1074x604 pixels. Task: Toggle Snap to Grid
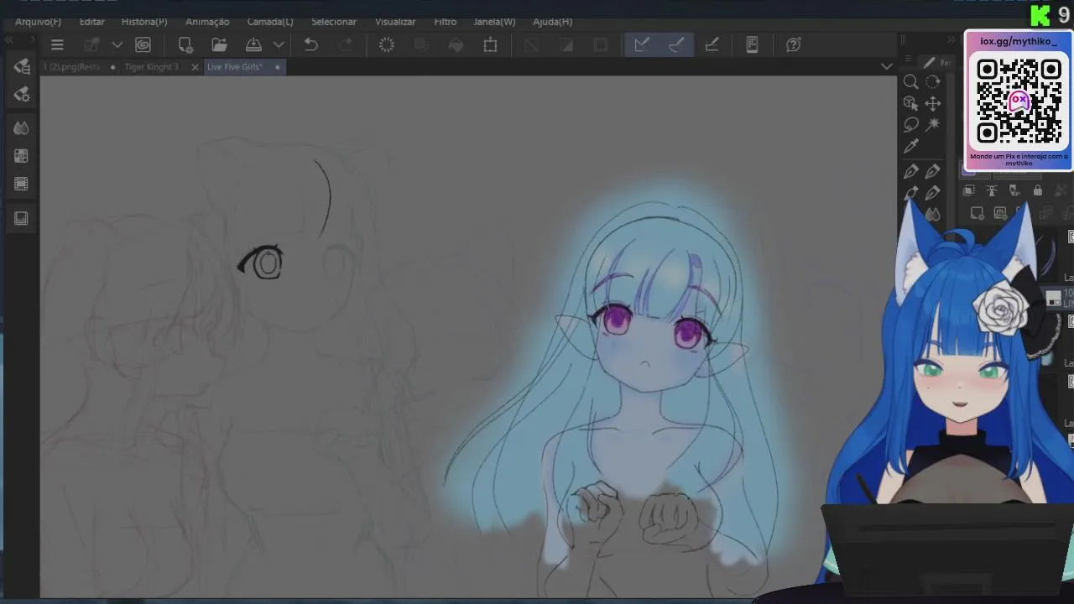712,45
